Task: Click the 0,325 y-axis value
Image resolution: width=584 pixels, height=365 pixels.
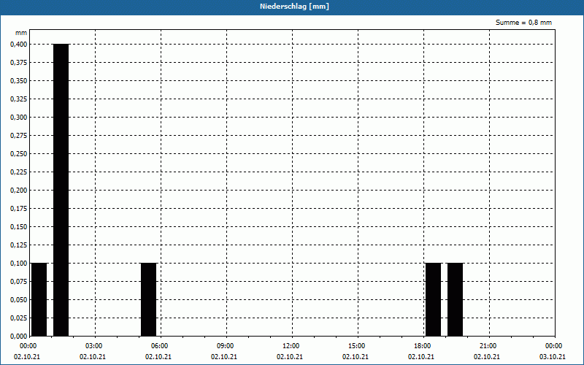Action: (19, 99)
